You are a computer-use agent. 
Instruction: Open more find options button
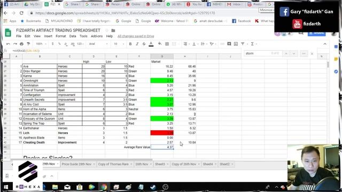point(304,53)
